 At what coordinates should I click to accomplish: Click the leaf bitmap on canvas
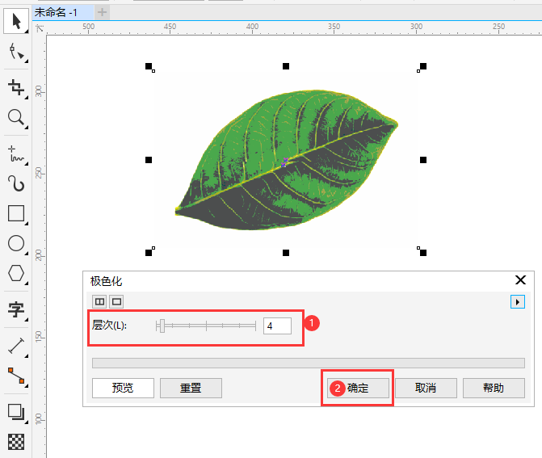286,160
